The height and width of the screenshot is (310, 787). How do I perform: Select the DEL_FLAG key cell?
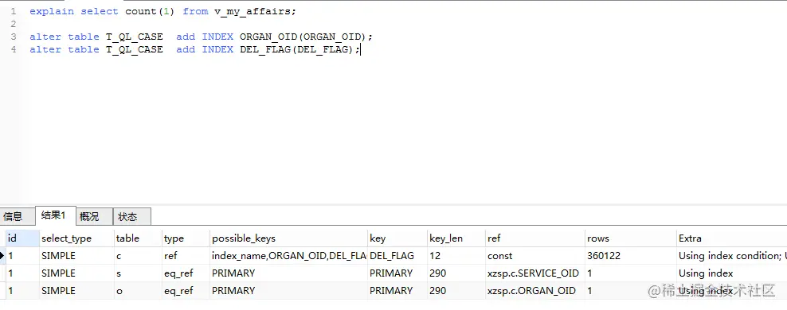(397, 256)
